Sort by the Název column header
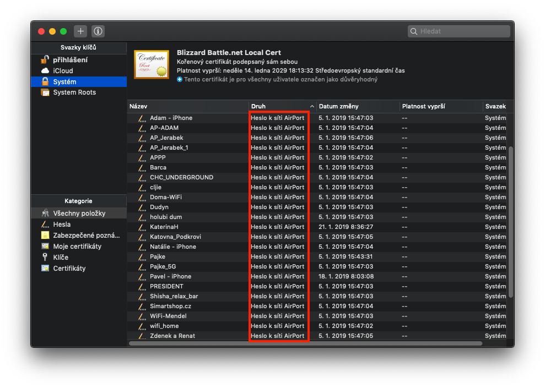545x388 pixels. (188, 107)
